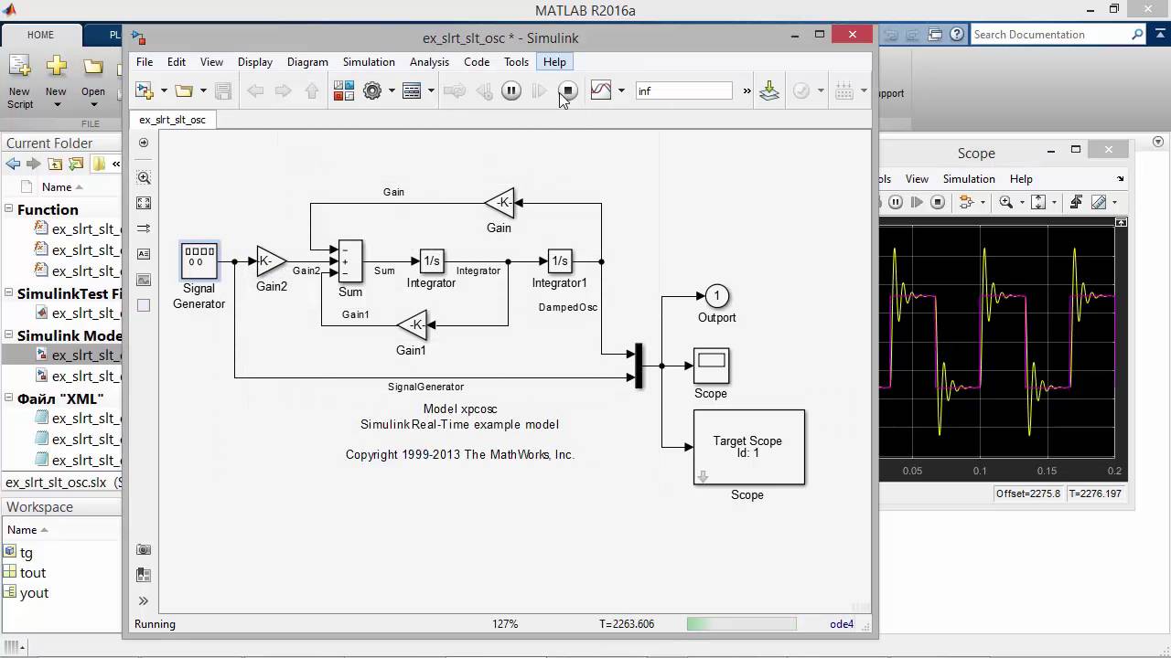1171x658 pixels.
Task: Open the Simulation menu in Simulink
Action: [x=369, y=62]
